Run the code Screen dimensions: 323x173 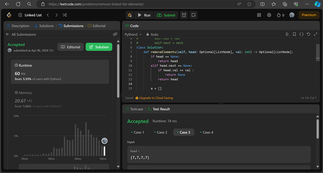(x=144, y=15)
